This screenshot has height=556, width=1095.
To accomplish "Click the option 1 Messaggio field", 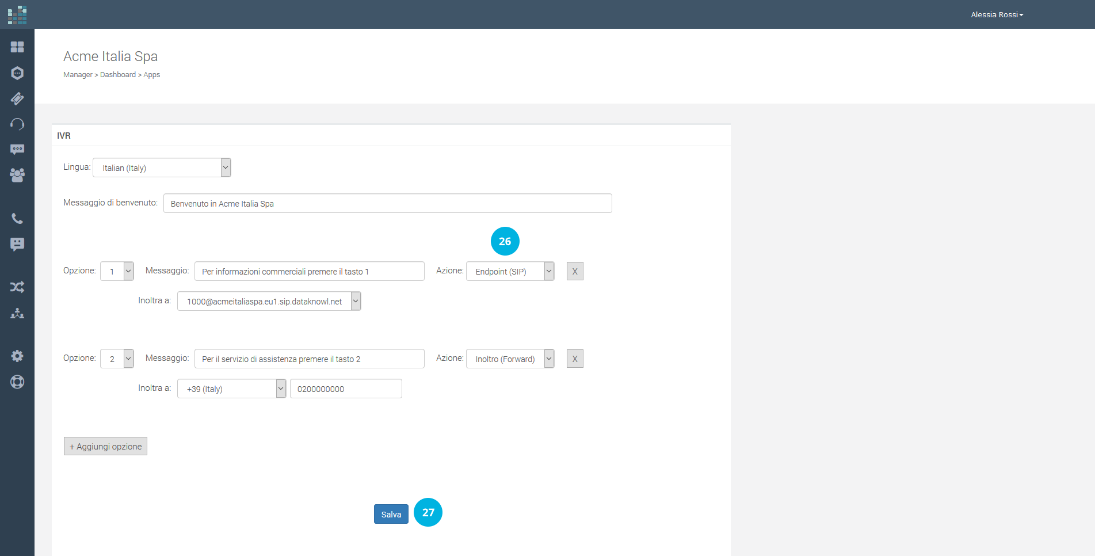I will [310, 271].
